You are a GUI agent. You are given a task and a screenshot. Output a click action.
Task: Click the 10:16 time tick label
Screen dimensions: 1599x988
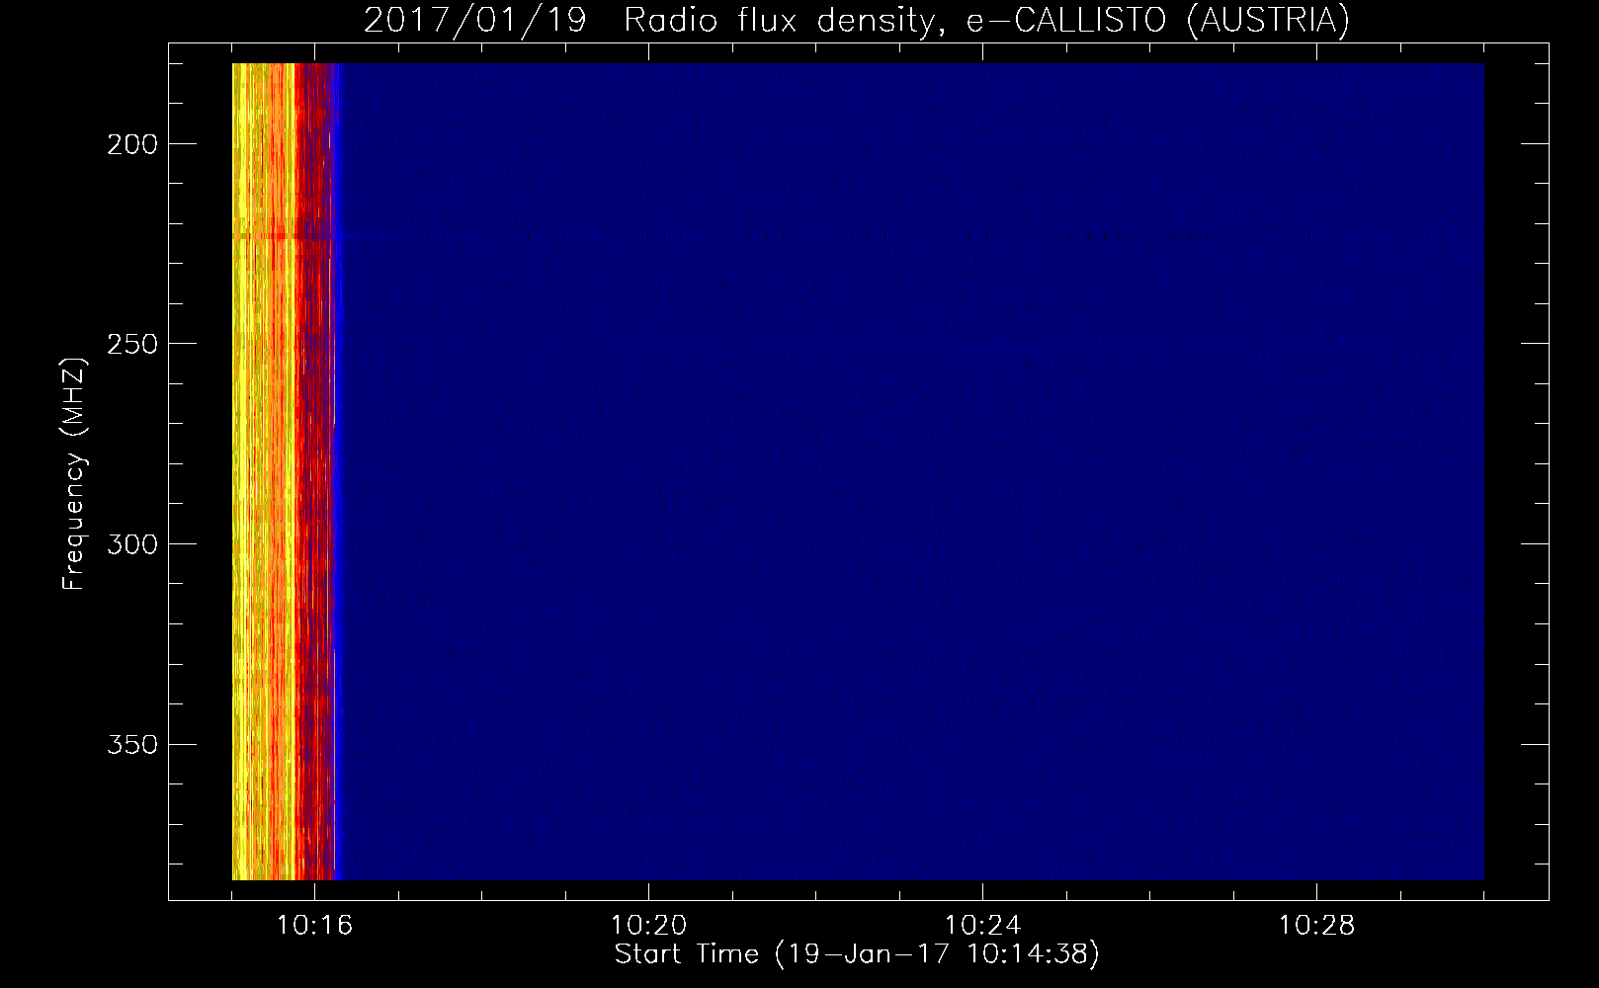pos(314,925)
